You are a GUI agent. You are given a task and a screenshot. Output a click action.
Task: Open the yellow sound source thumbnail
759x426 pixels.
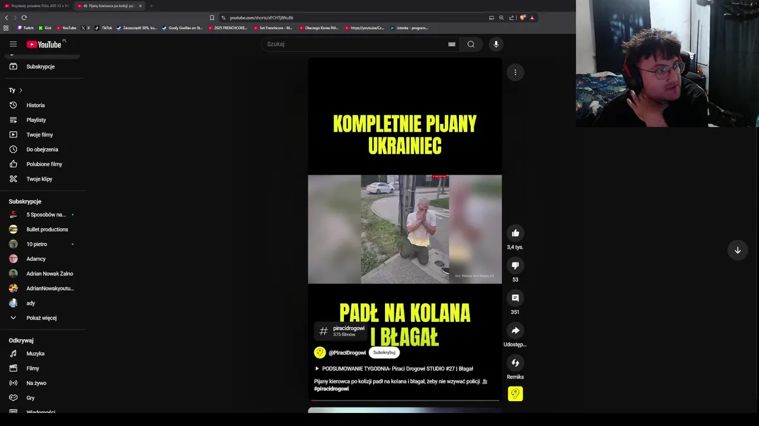pyautogui.click(x=515, y=394)
